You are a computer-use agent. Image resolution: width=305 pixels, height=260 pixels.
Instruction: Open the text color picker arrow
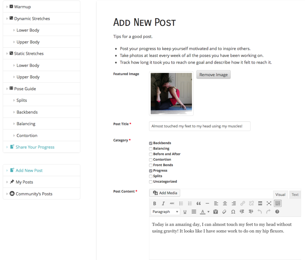[x=208, y=212]
